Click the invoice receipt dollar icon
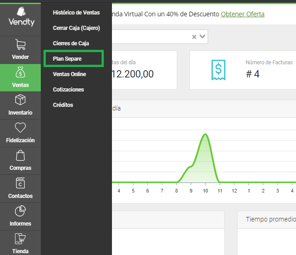The image size is (296, 255). (218, 70)
